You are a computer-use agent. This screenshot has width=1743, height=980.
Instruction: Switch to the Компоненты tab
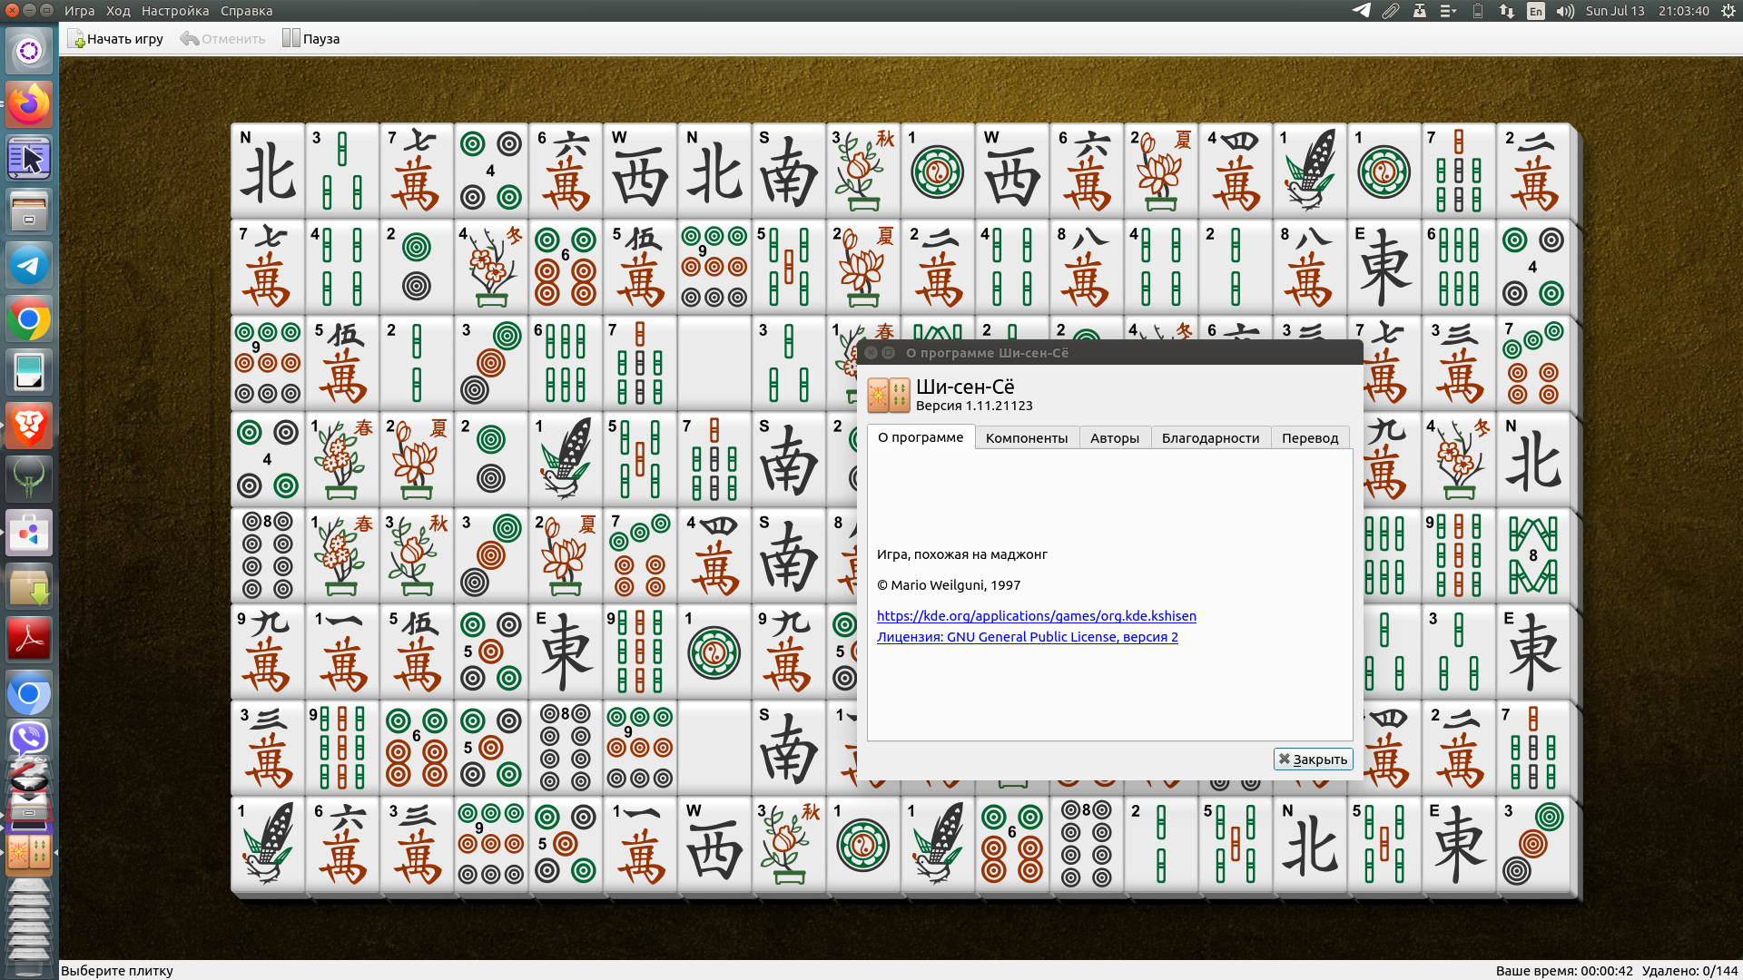tap(1027, 437)
